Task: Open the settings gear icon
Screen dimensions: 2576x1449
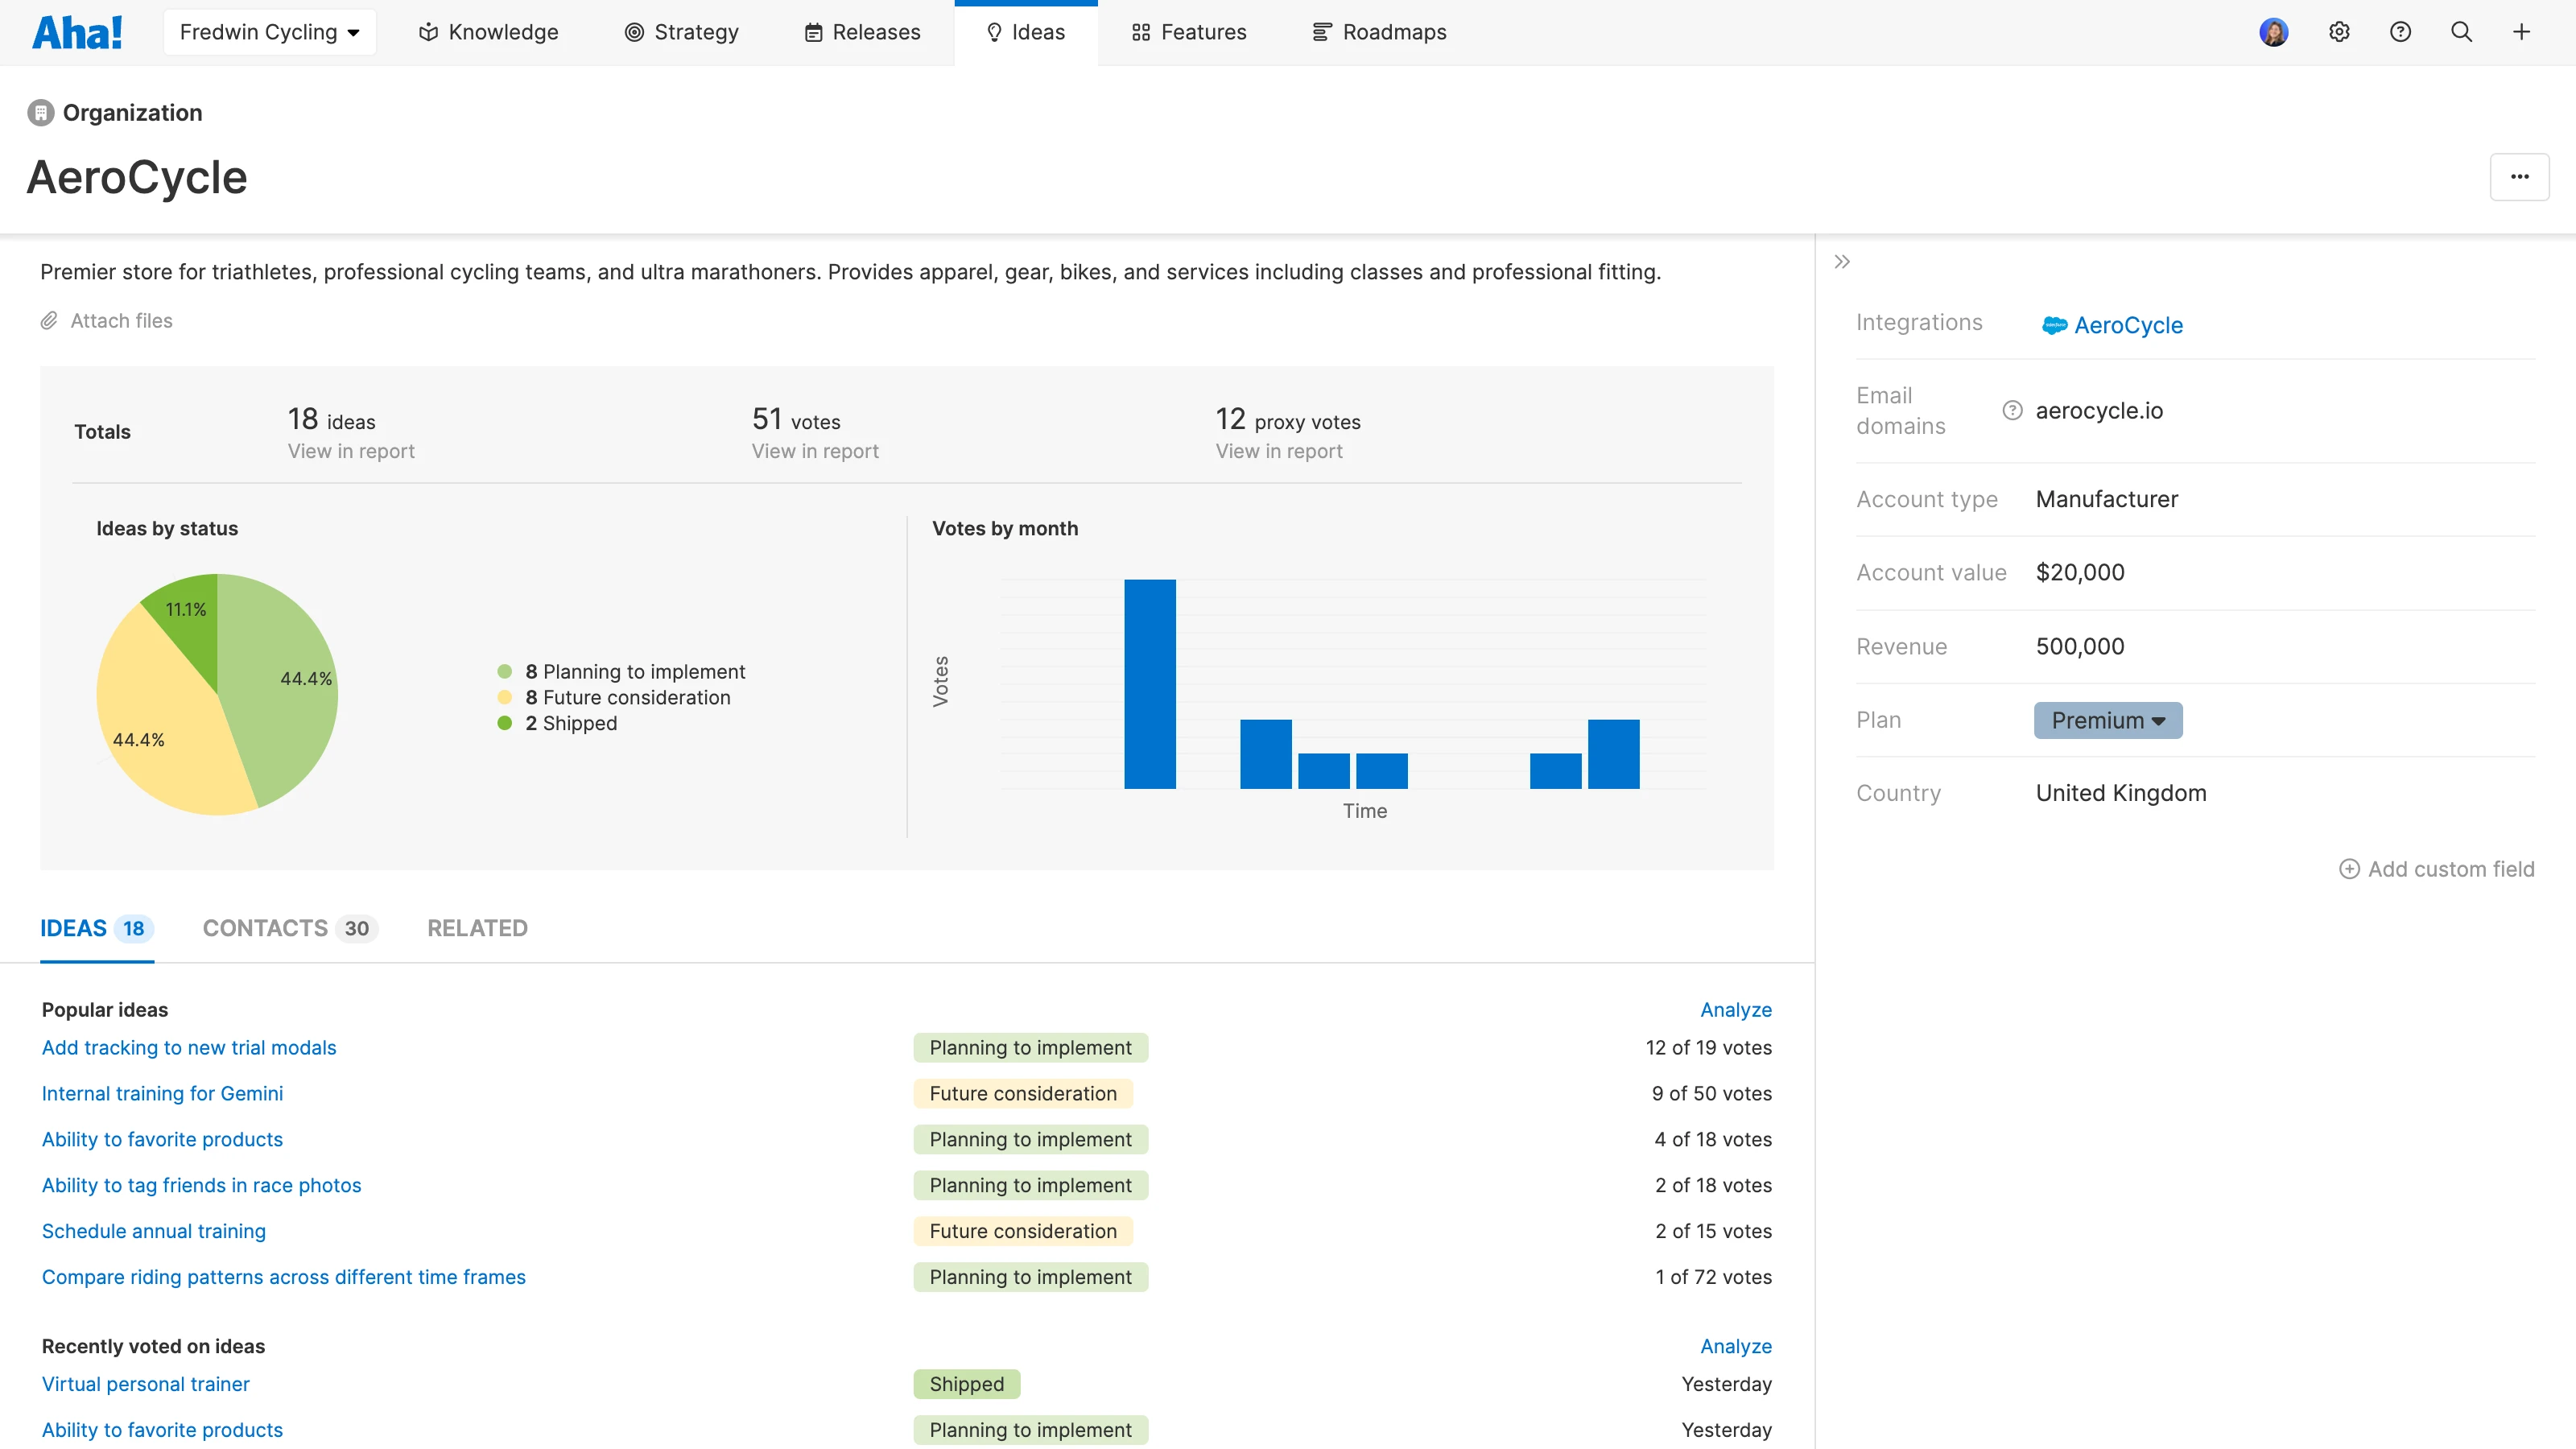Action: pos(2338,32)
